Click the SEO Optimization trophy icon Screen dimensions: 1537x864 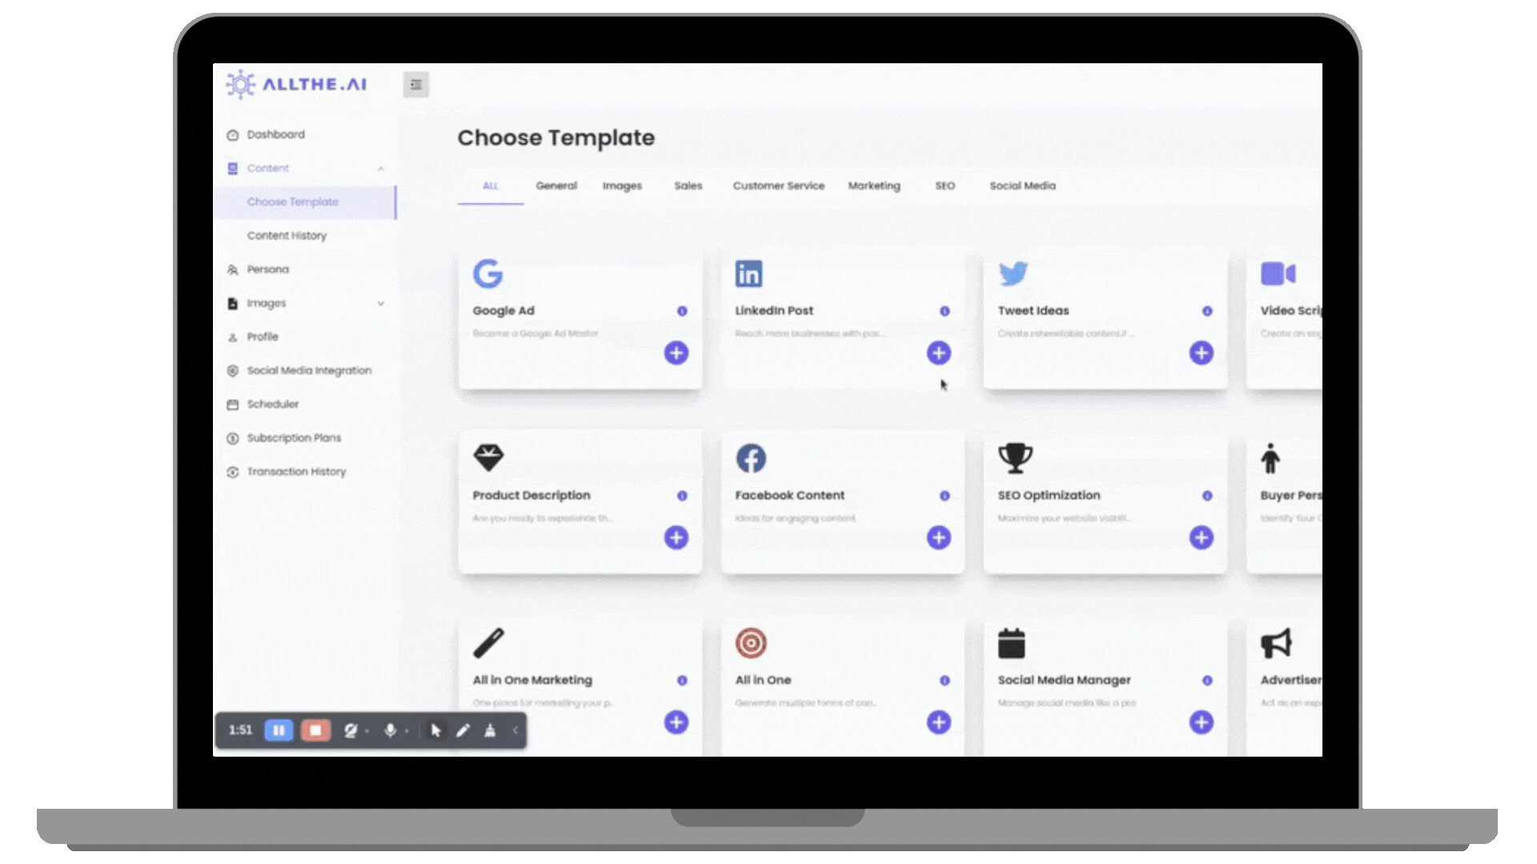click(x=1014, y=458)
